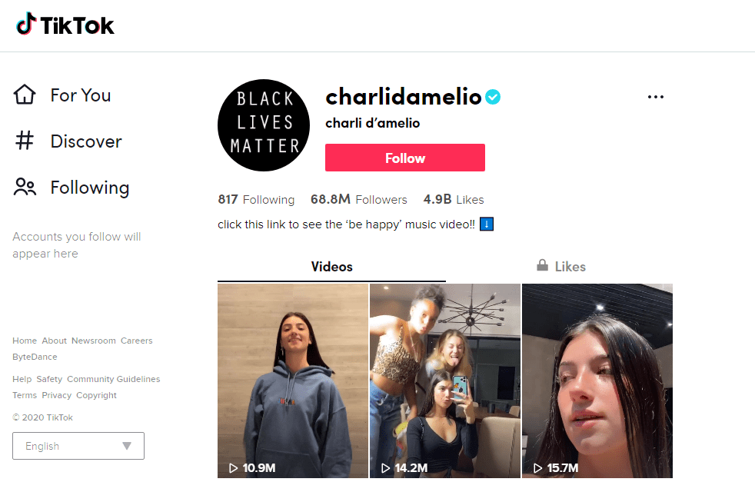
Task: Click the down-arrow emoji in the bio
Action: (x=487, y=224)
